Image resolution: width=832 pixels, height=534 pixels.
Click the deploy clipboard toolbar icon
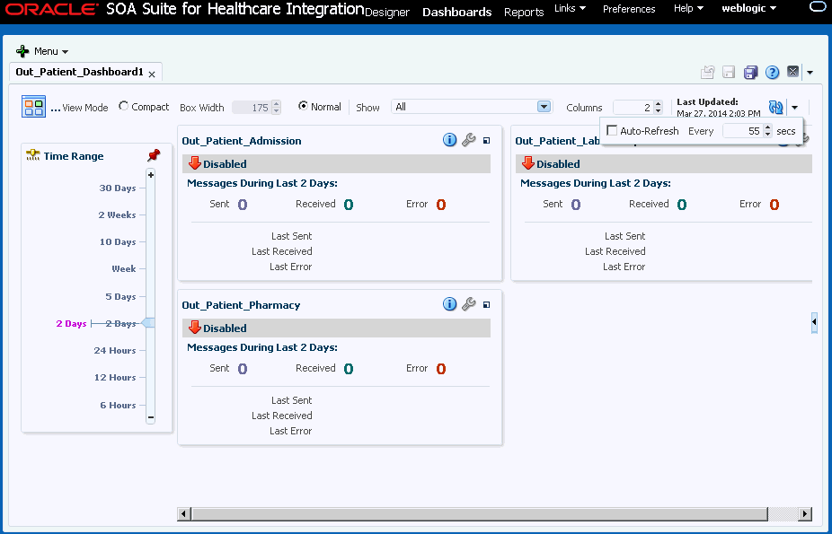(x=707, y=72)
